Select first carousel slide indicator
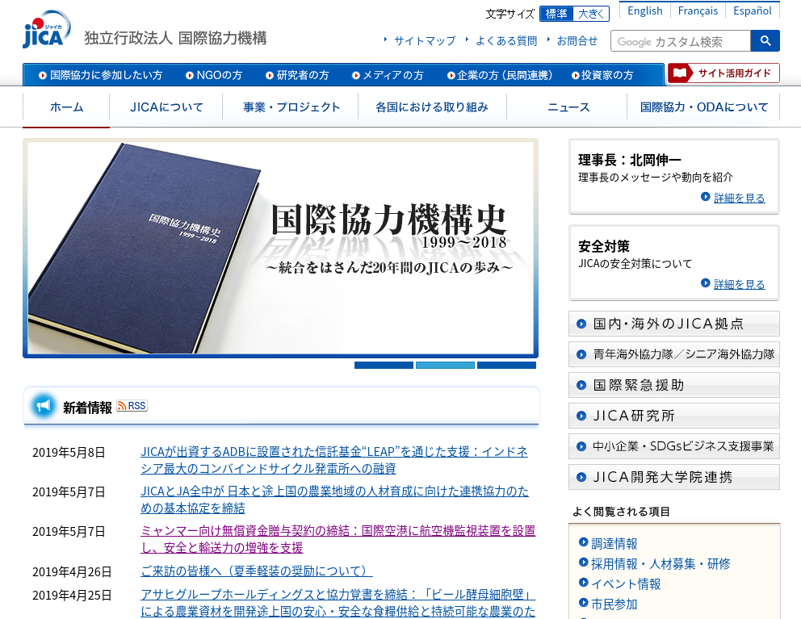 (384, 365)
